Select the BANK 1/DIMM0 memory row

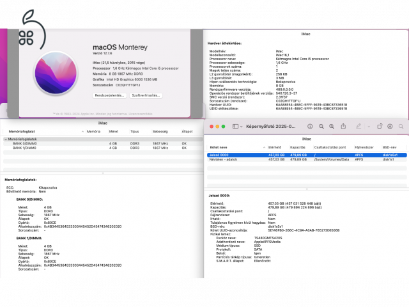(x=103, y=148)
